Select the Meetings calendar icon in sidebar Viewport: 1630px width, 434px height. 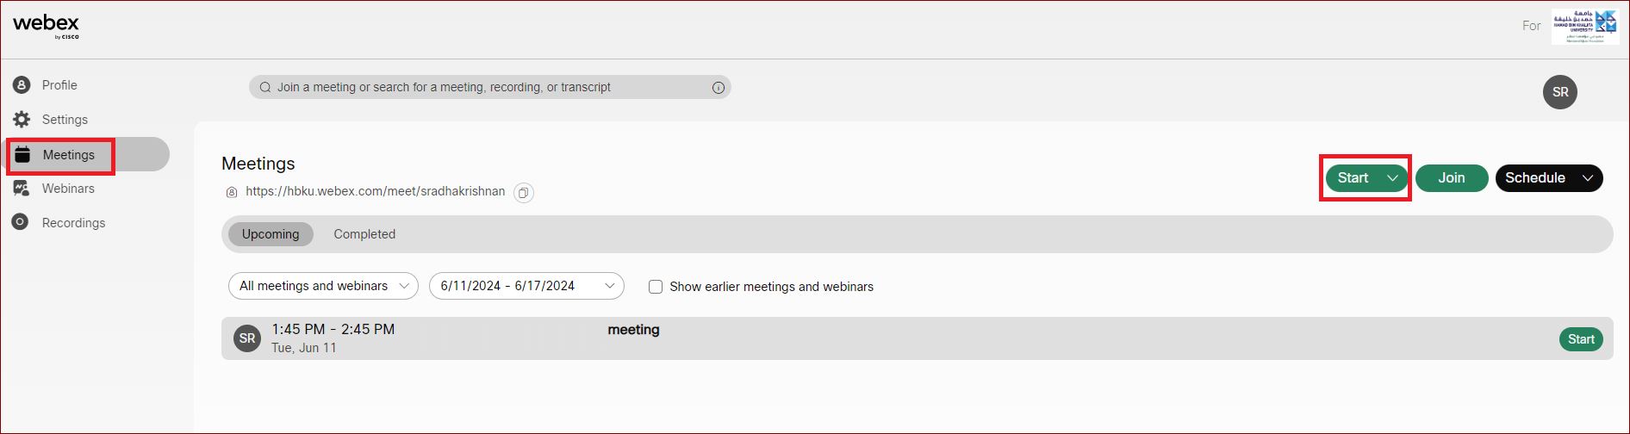point(23,154)
